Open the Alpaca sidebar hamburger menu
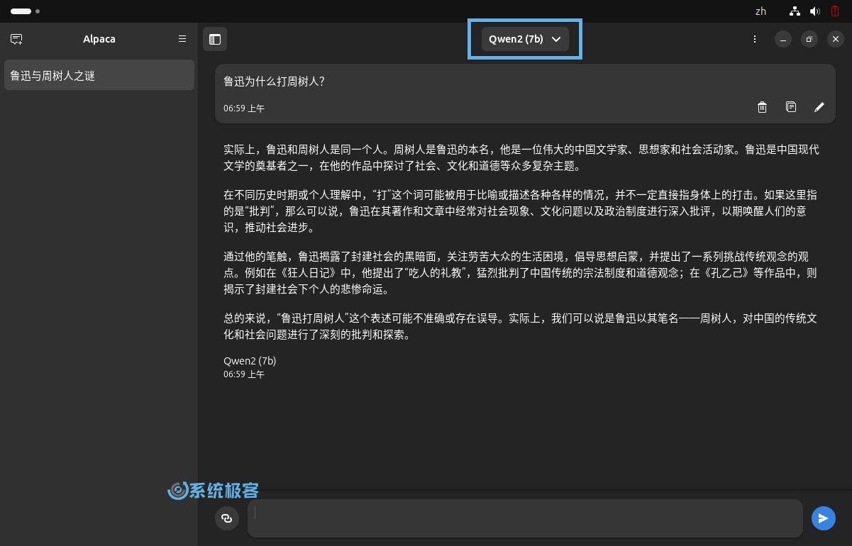Screen dimensions: 852x546 [x=182, y=39]
